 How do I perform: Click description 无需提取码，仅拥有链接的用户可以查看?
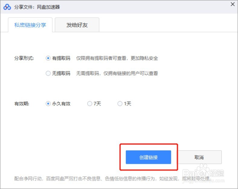(117, 73)
